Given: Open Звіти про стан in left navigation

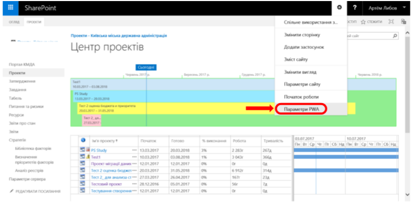Looking at the screenshot, I should 22,123.
